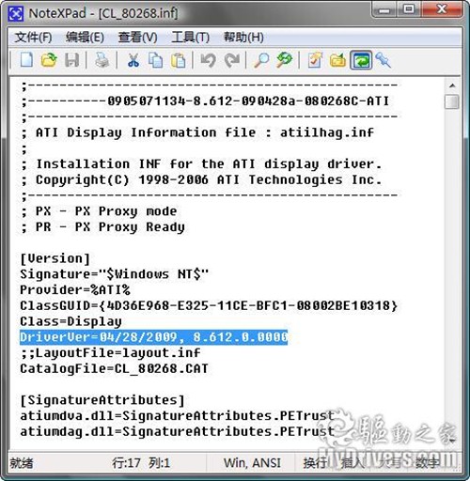
Task: Print the document with the printer icon
Action: pyautogui.click(x=102, y=60)
